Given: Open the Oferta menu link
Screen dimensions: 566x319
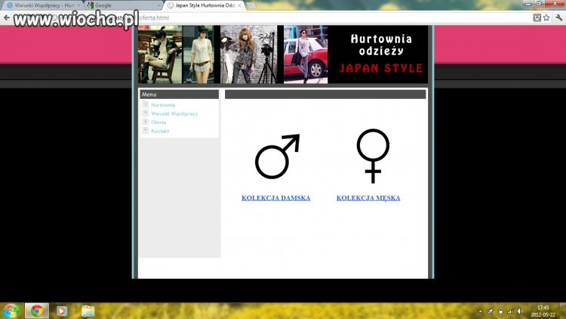Looking at the screenshot, I should (x=158, y=122).
